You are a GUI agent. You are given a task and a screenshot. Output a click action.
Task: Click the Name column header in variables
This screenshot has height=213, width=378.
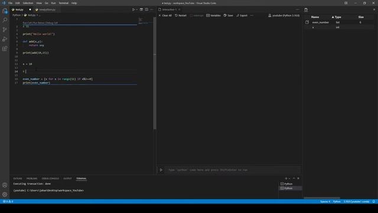tap(315, 17)
